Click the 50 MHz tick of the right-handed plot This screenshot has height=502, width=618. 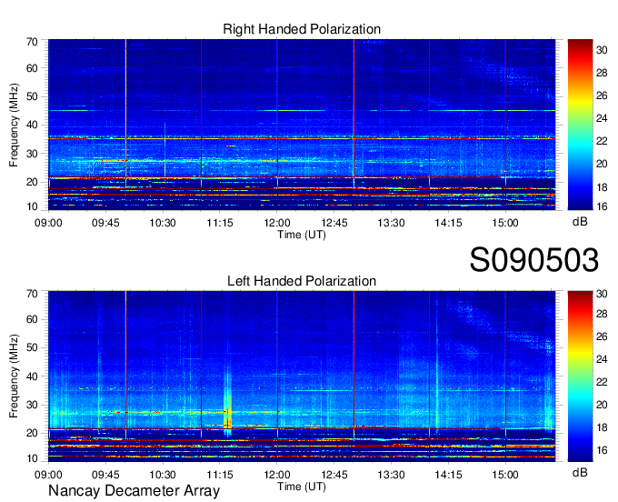(32, 96)
